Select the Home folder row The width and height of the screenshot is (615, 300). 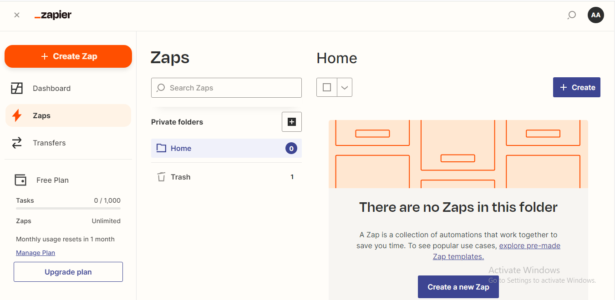pyautogui.click(x=226, y=148)
